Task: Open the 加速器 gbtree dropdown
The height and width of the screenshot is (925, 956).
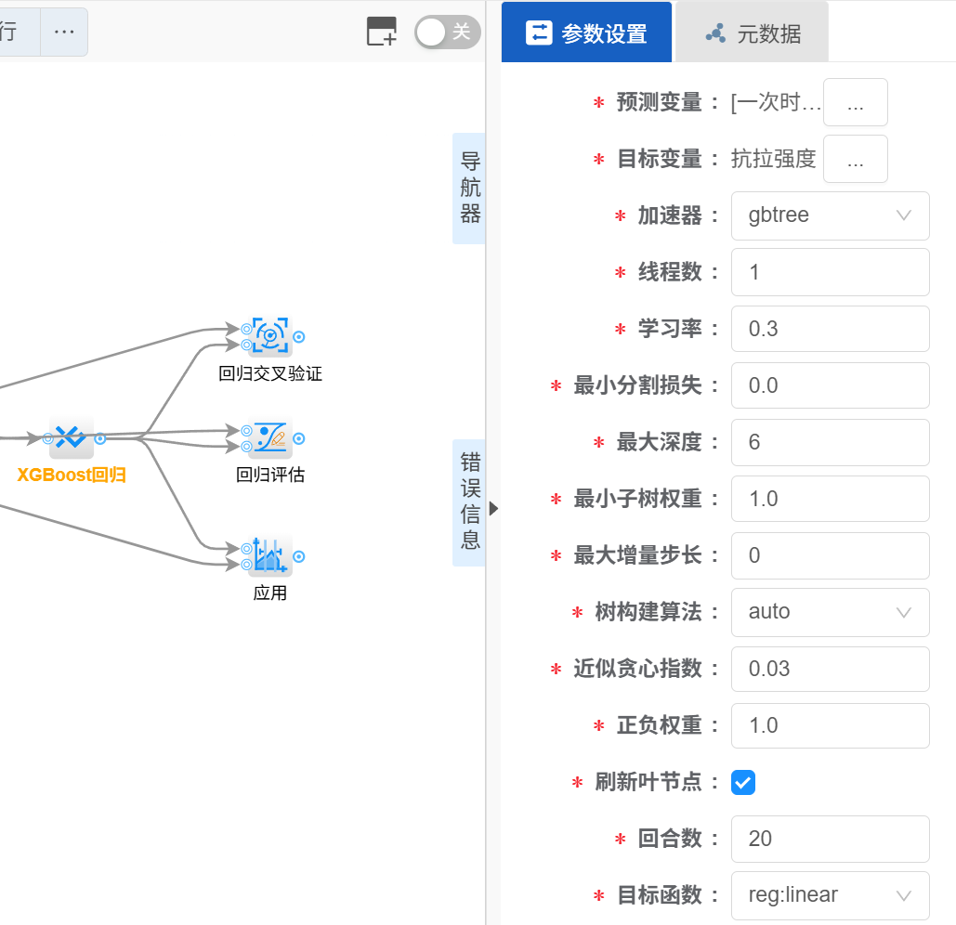Action: pyautogui.click(x=830, y=215)
